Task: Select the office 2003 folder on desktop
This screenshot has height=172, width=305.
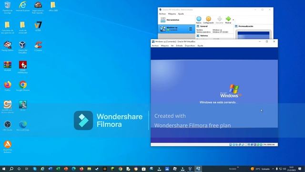Action: (53, 7)
